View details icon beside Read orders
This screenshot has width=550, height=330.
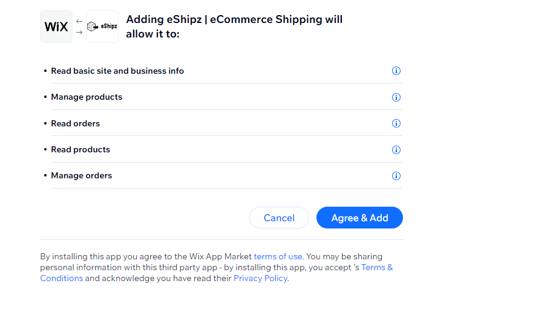pos(396,123)
